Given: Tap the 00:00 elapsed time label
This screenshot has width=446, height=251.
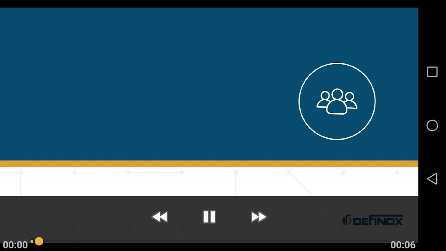Looking at the screenshot, I should 15,245.
